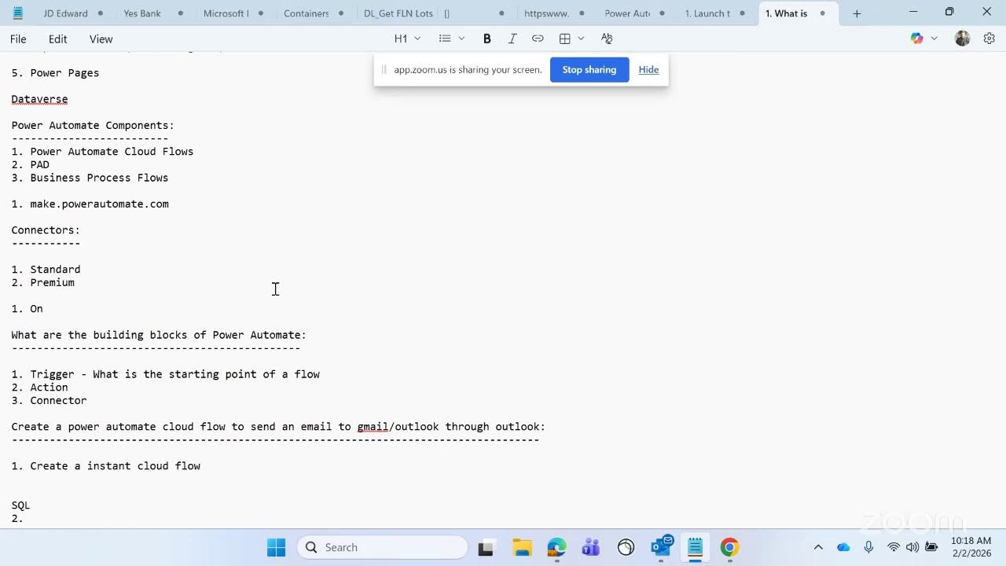Click the word "Dataverse"
1006x566 pixels.
(x=39, y=99)
